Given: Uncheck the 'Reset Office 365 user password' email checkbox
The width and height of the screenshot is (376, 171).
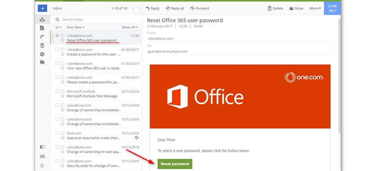Looking at the screenshot, I should pos(57,36).
